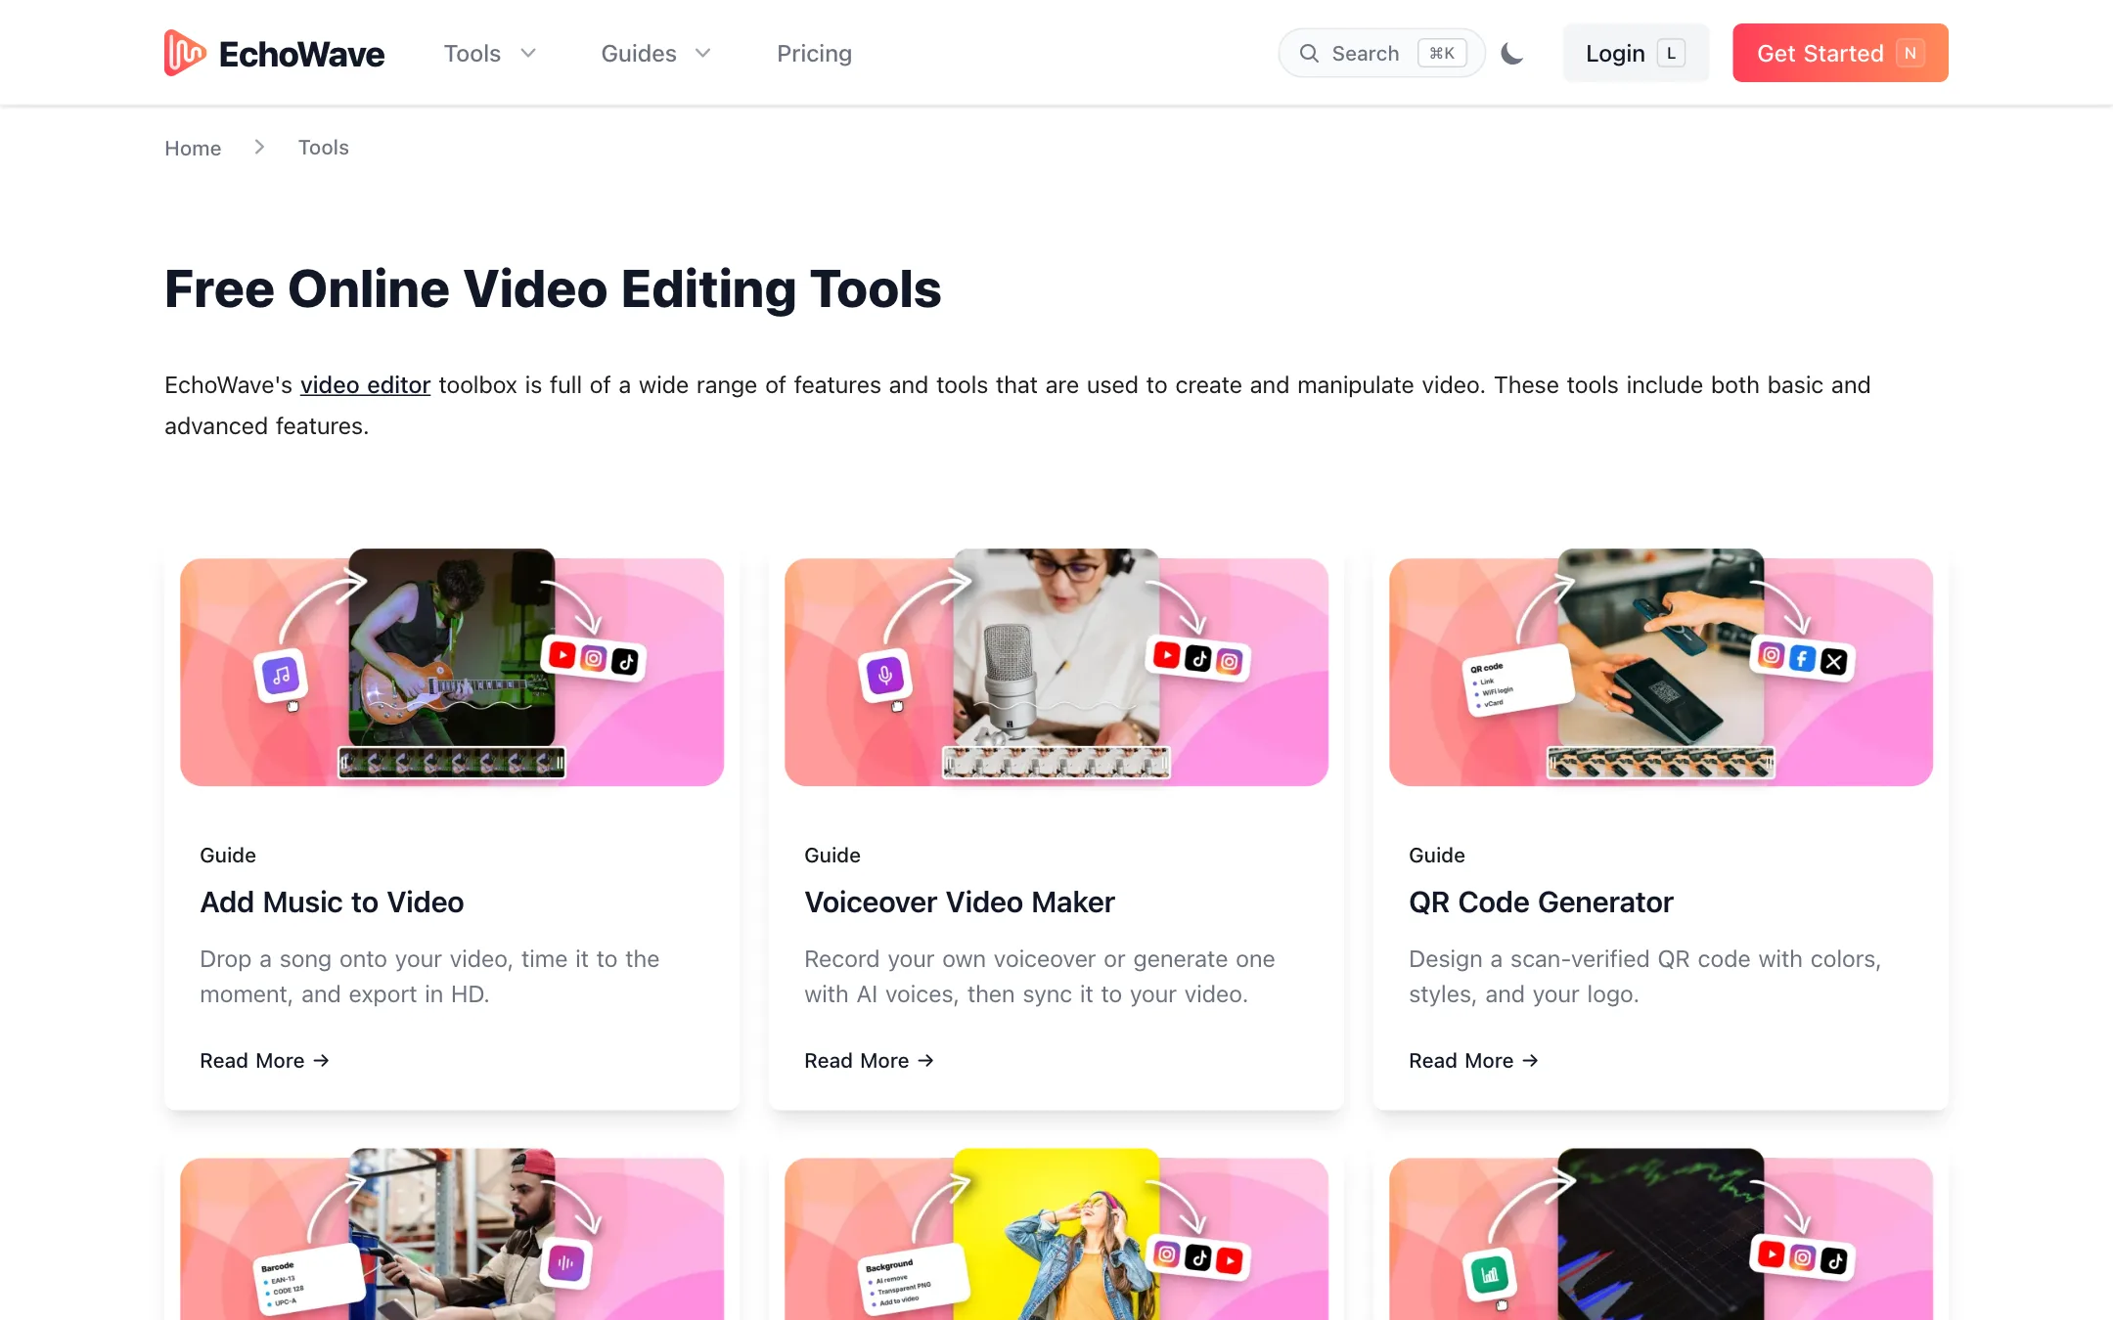Open the Voiceover Video Maker thumbnail
Image resolution: width=2113 pixels, height=1320 pixels.
(x=1056, y=667)
